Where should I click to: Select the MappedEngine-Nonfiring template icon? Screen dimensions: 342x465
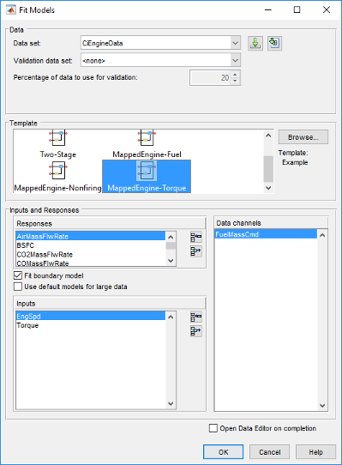(x=58, y=171)
